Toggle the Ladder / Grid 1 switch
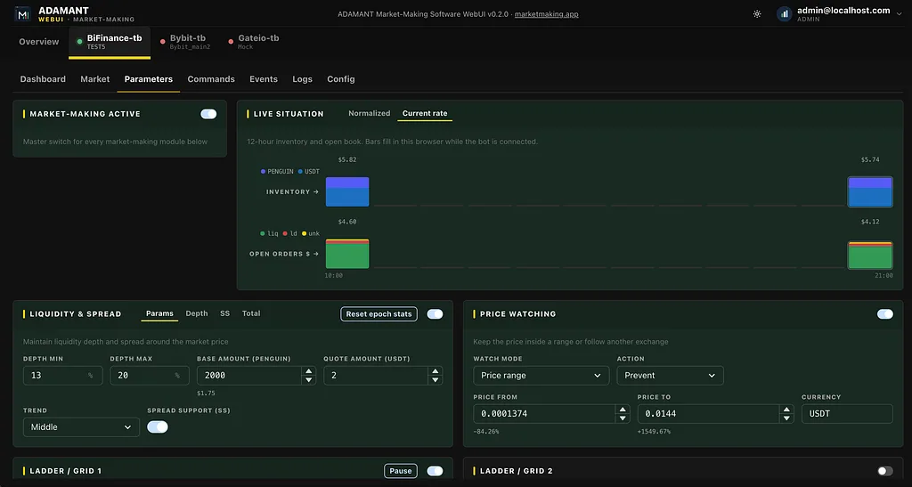The image size is (912, 487). [435, 471]
